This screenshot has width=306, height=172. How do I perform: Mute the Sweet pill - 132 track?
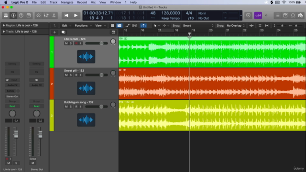click(66, 75)
